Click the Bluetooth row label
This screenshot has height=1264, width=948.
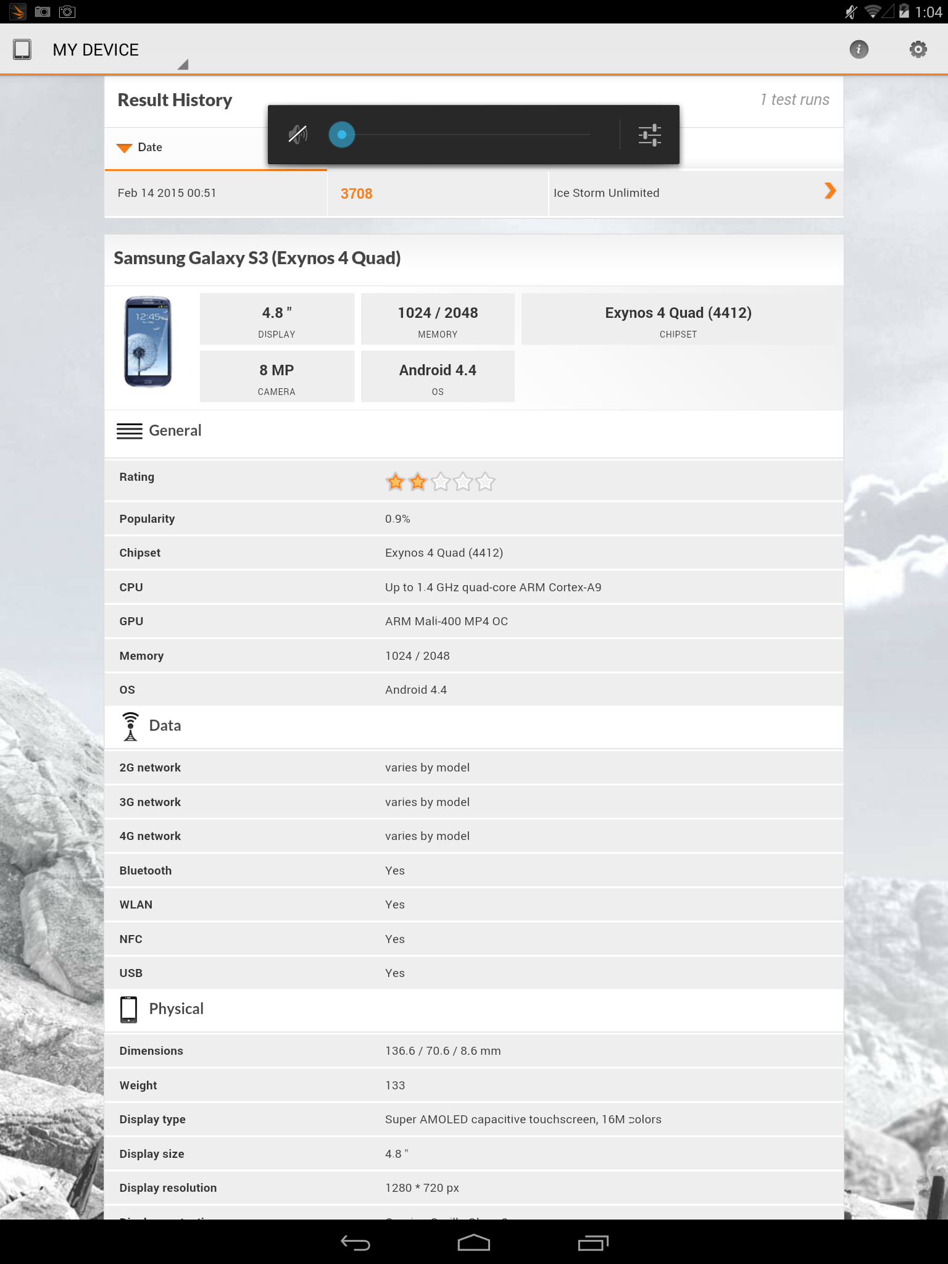(x=146, y=871)
